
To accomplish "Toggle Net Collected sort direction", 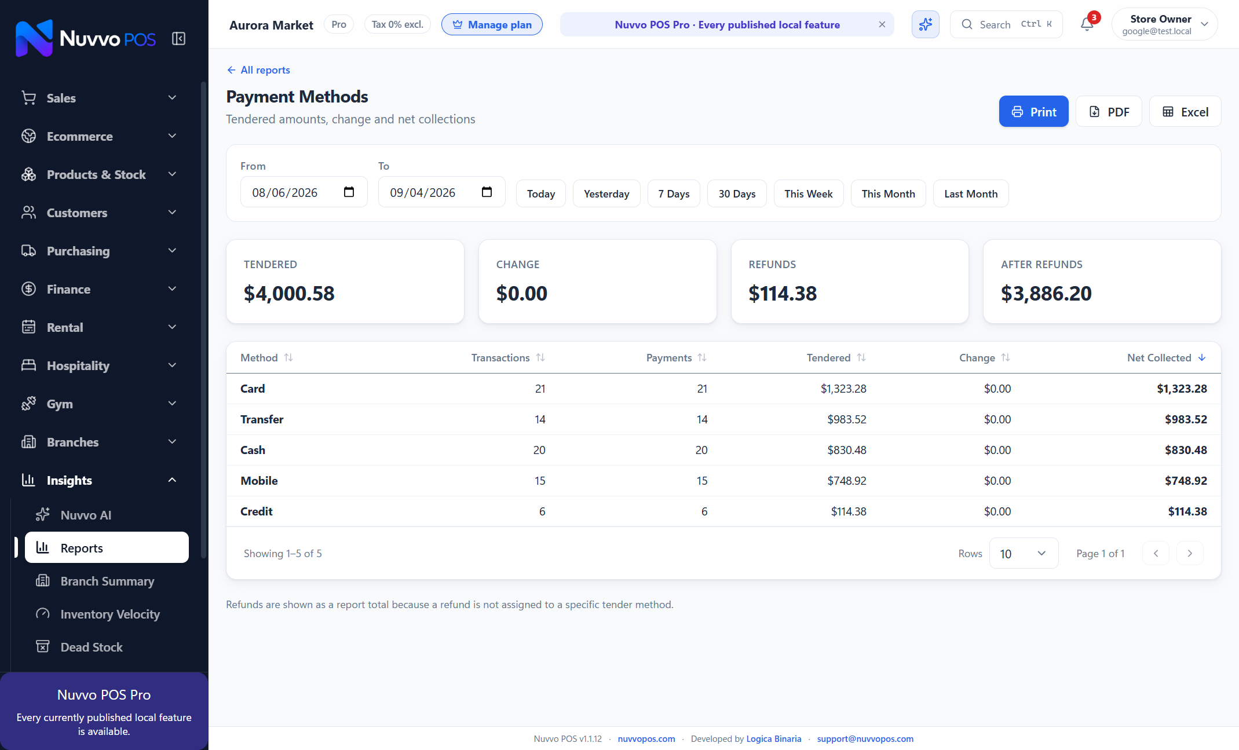I will 1167,358.
